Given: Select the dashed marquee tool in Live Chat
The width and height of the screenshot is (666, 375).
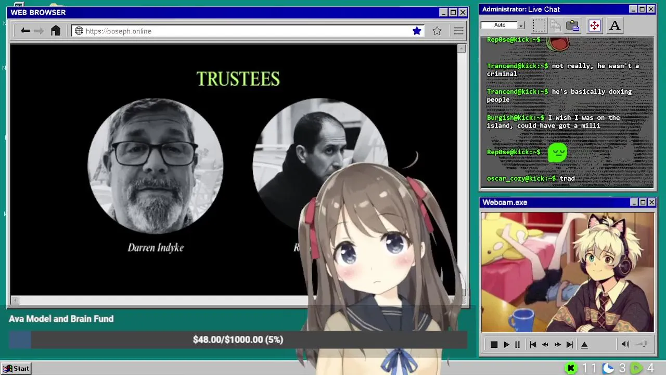Looking at the screenshot, I should pyautogui.click(x=539, y=25).
